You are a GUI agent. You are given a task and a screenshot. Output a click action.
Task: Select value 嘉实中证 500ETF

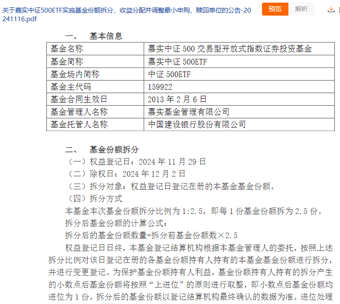point(177,61)
